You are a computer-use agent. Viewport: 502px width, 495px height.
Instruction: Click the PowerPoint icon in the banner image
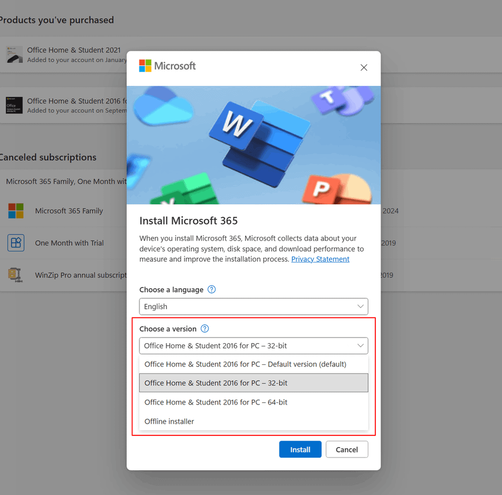pyautogui.click(x=321, y=189)
